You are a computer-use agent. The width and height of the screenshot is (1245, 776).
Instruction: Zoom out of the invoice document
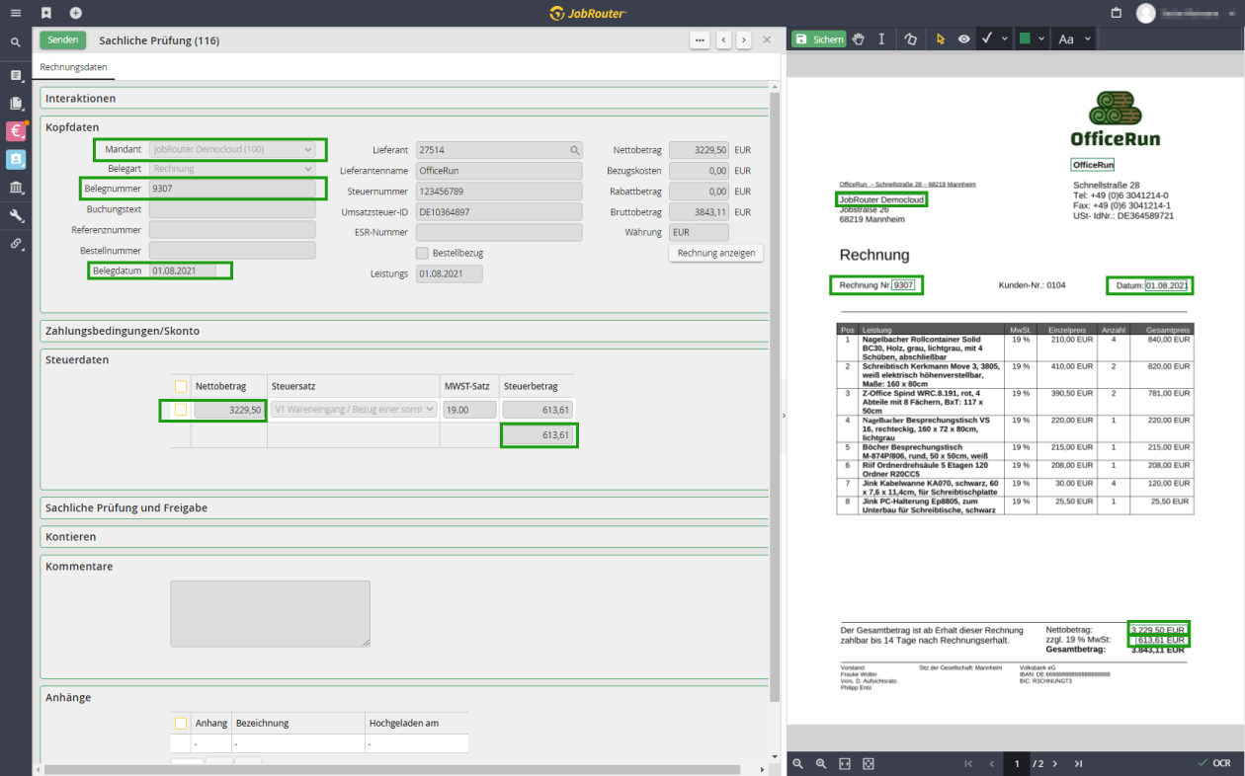coord(797,763)
